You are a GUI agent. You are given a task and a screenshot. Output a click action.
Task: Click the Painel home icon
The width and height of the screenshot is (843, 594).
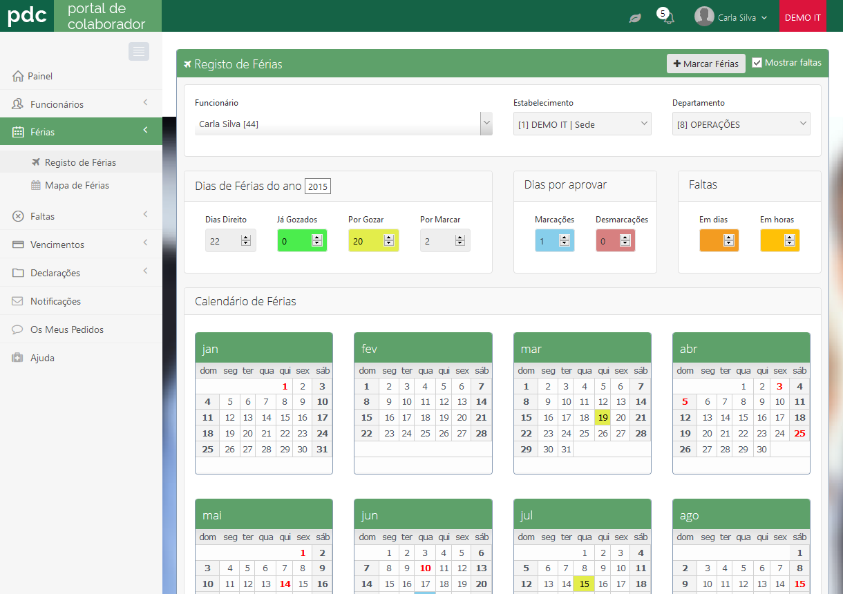coord(18,76)
